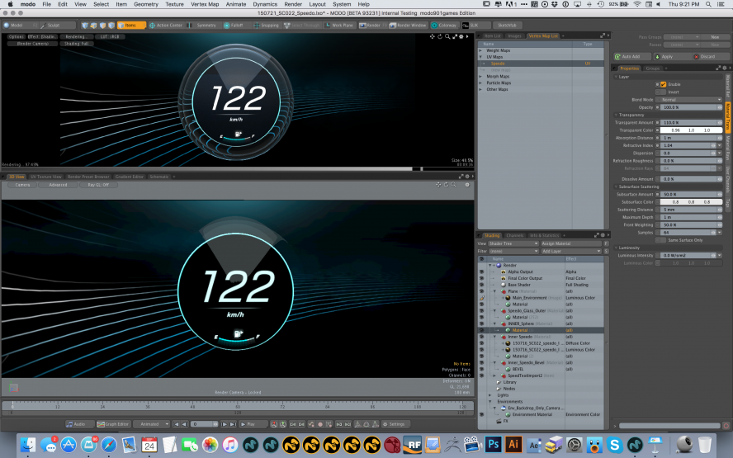Image resolution: width=733 pixels, height=458 pixels.
Task: Open Photoshop from the Dock
Action: (x=492, y=446)
